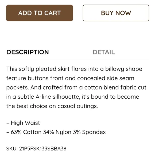The image size is (155, 155).
Task: Click the brown ADD TO CART button
Action: (x=40, y=13)
